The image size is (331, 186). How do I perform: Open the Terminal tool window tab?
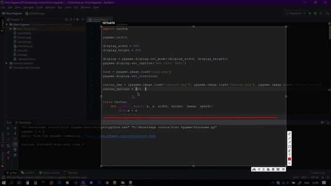71,173
